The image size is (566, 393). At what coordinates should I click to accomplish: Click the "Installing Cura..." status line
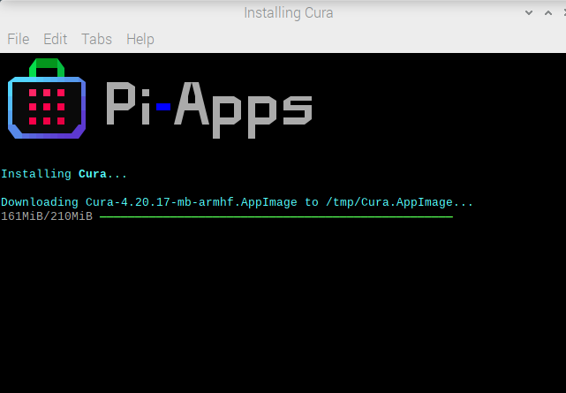64,174
